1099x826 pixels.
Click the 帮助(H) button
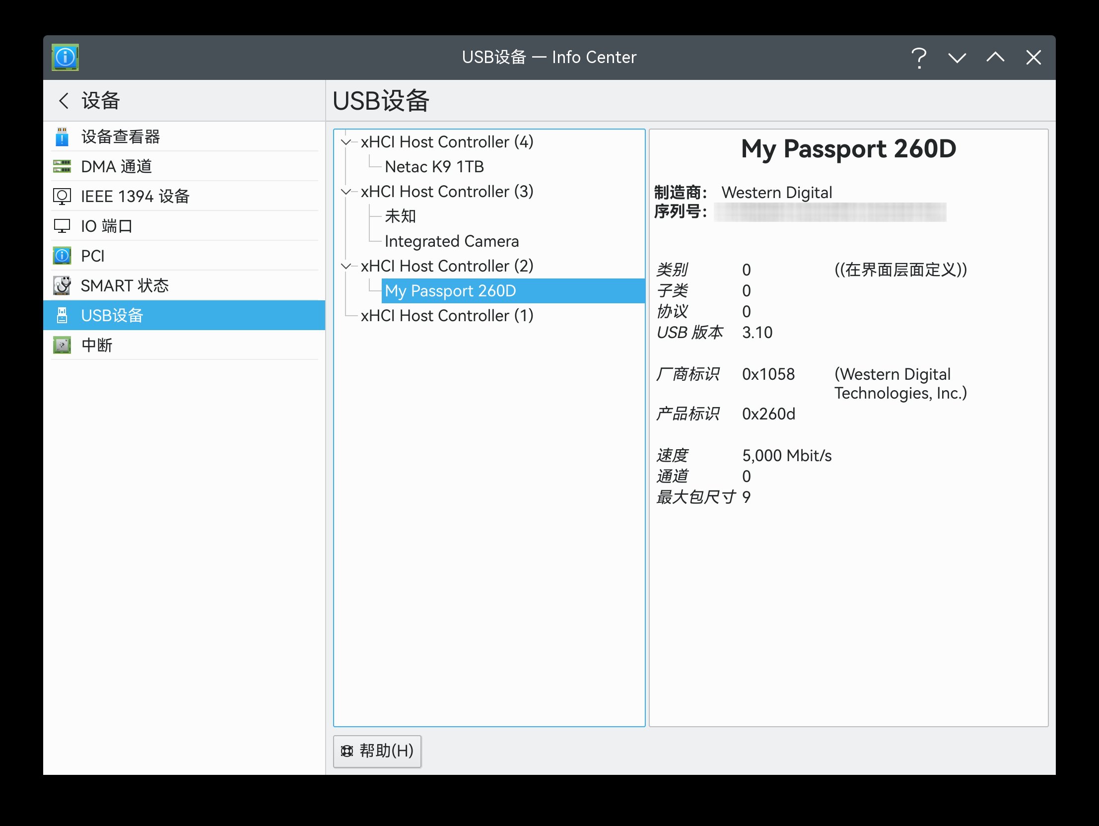(377, 751)
